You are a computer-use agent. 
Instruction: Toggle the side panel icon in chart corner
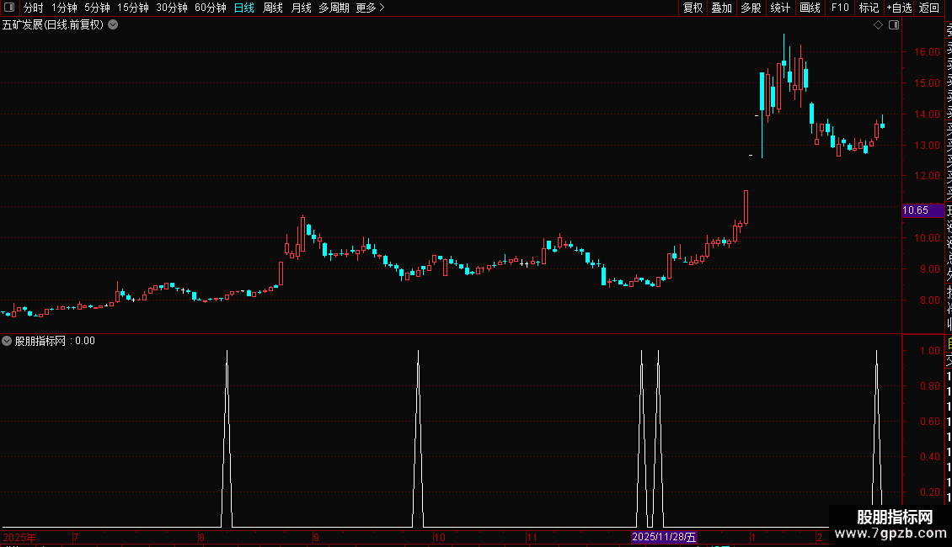[894, 25]
